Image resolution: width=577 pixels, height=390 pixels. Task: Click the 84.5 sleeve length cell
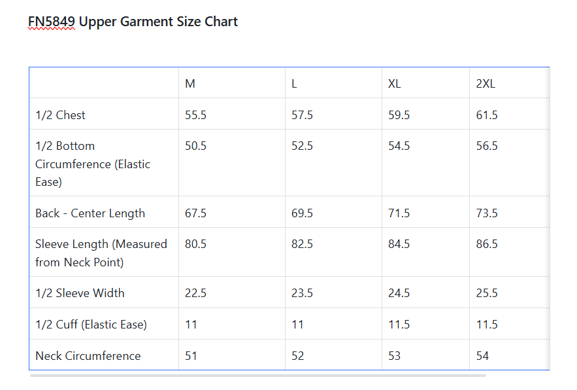click(399, 244)
